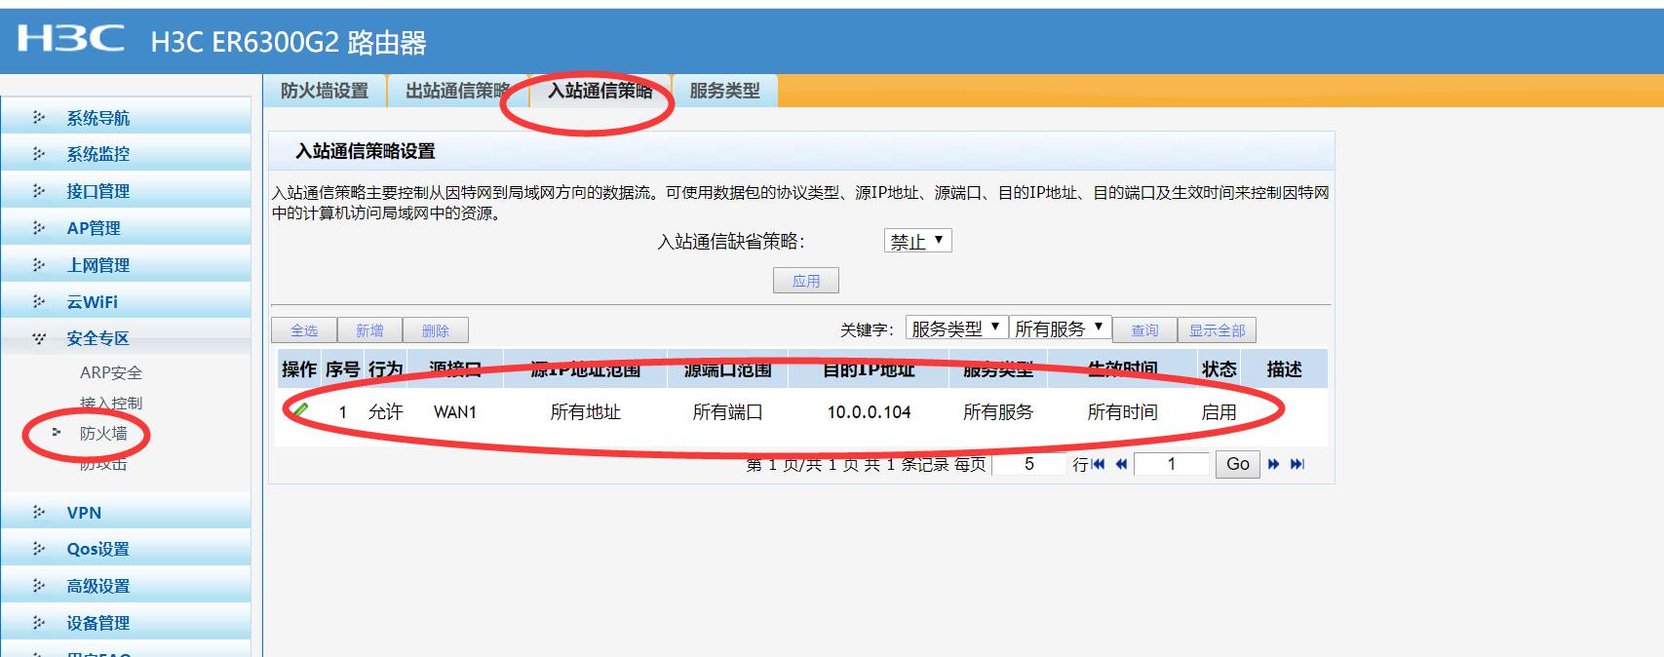The height and width of the screenshot is (657, 1664).
Task: Click the arrow icon beside 设备管理
Action: click(39, 622)
